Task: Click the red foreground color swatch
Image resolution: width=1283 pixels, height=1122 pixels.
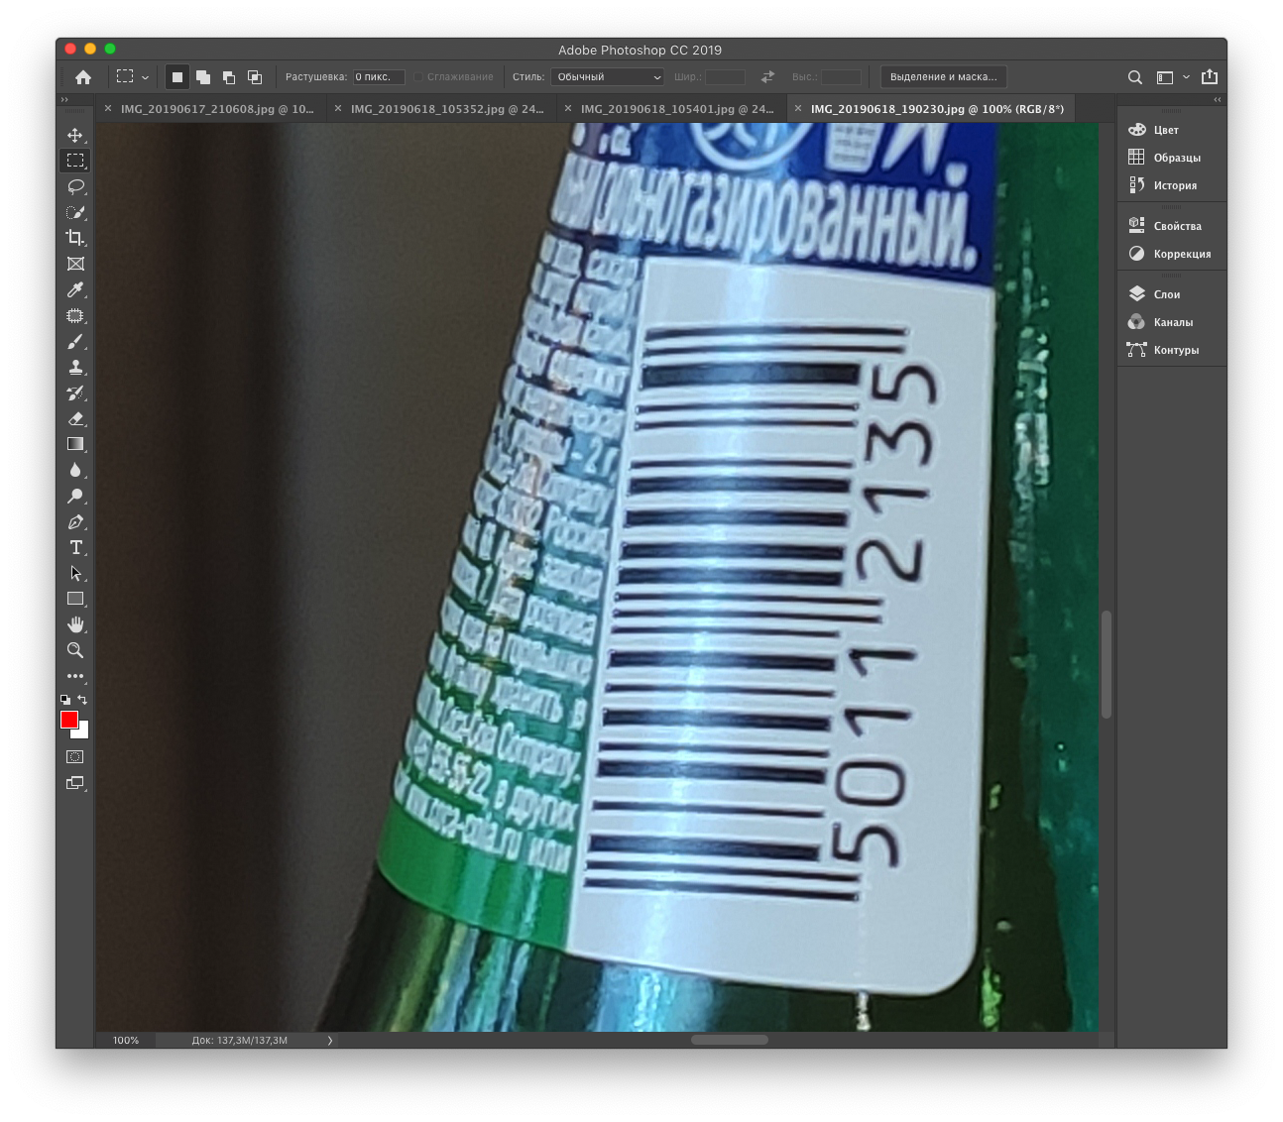Action: [68, 720]
